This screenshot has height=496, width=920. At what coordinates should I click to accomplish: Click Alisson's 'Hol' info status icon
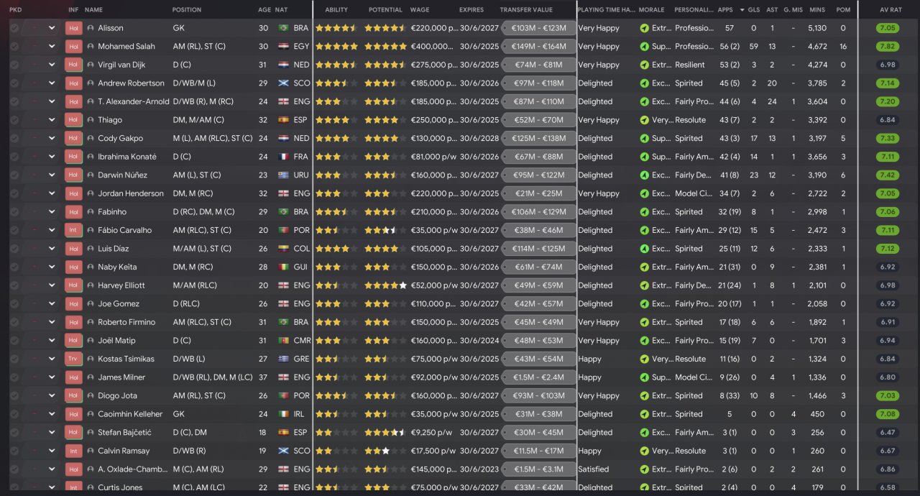[73, 28]
